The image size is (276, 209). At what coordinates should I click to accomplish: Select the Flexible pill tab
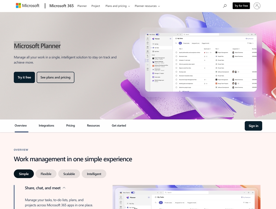pos(46,174)
